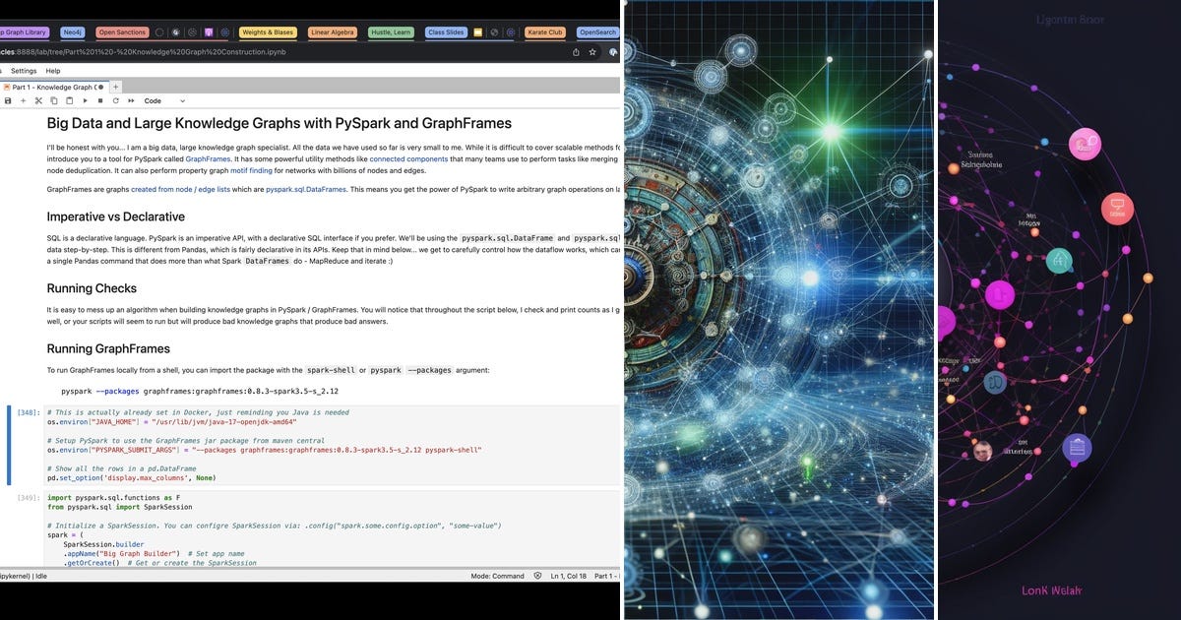This screenshot has height=620, width=1181.
Task: Insert a new cell with the plus icon
Action: tap(24, 100)
